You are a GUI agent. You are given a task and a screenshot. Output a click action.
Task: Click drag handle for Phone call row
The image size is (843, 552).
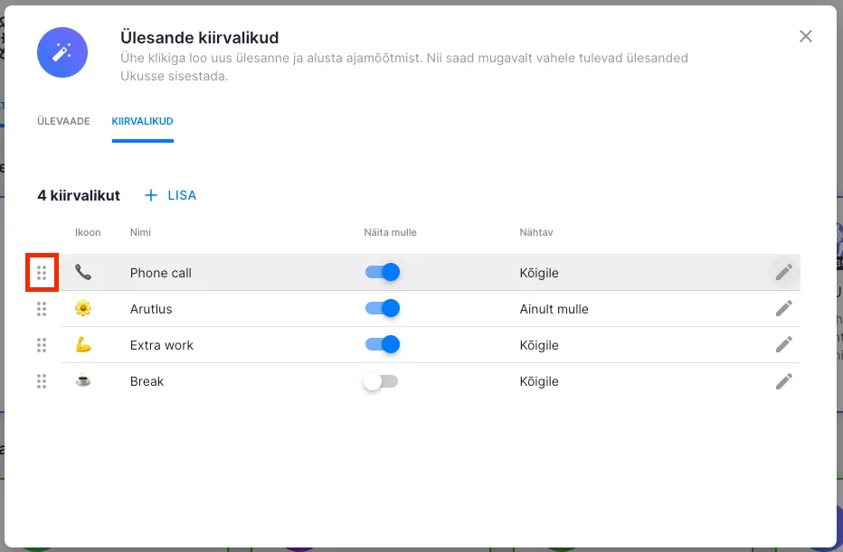[x=42, y=273]
